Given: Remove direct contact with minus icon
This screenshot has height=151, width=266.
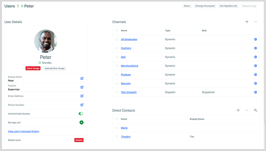Looking at the screenshot, I should [x=247, y=110].
